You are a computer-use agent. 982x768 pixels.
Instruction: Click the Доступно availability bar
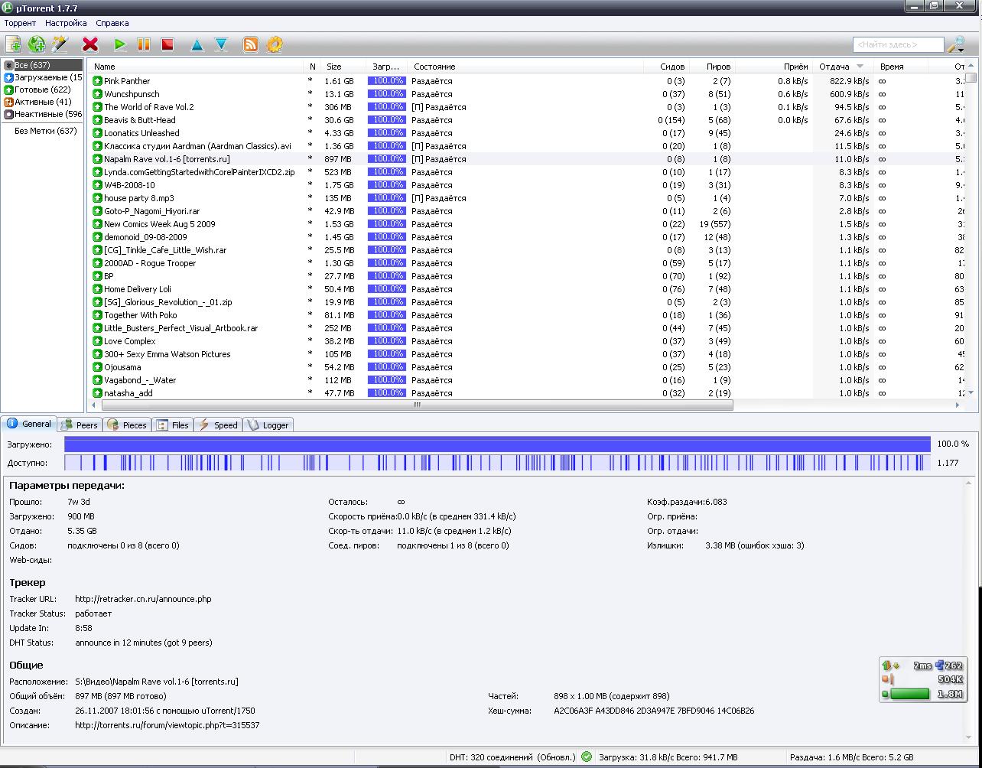pos(497,463)
